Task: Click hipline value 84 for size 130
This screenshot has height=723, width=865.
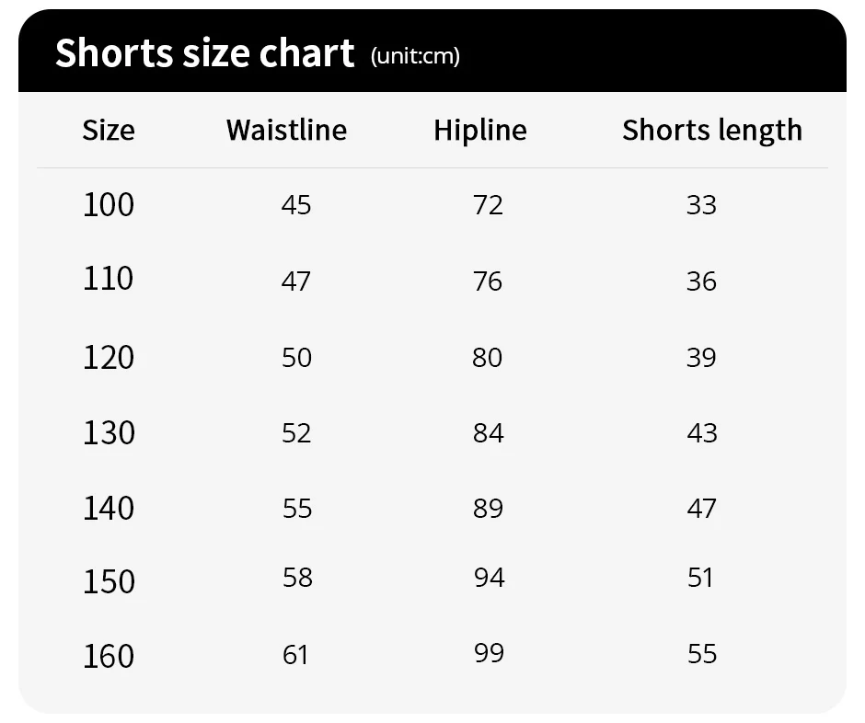Action: (x=488, y=432)
